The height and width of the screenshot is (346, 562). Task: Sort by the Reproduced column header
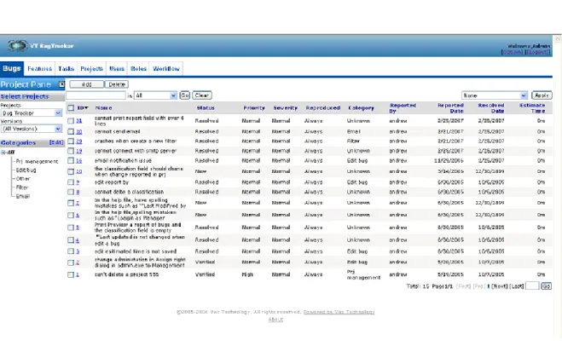323,108
